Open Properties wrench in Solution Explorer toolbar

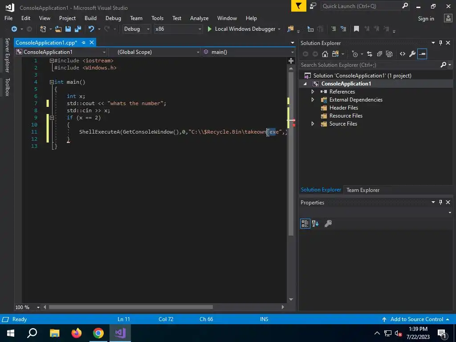click(412, 54)
